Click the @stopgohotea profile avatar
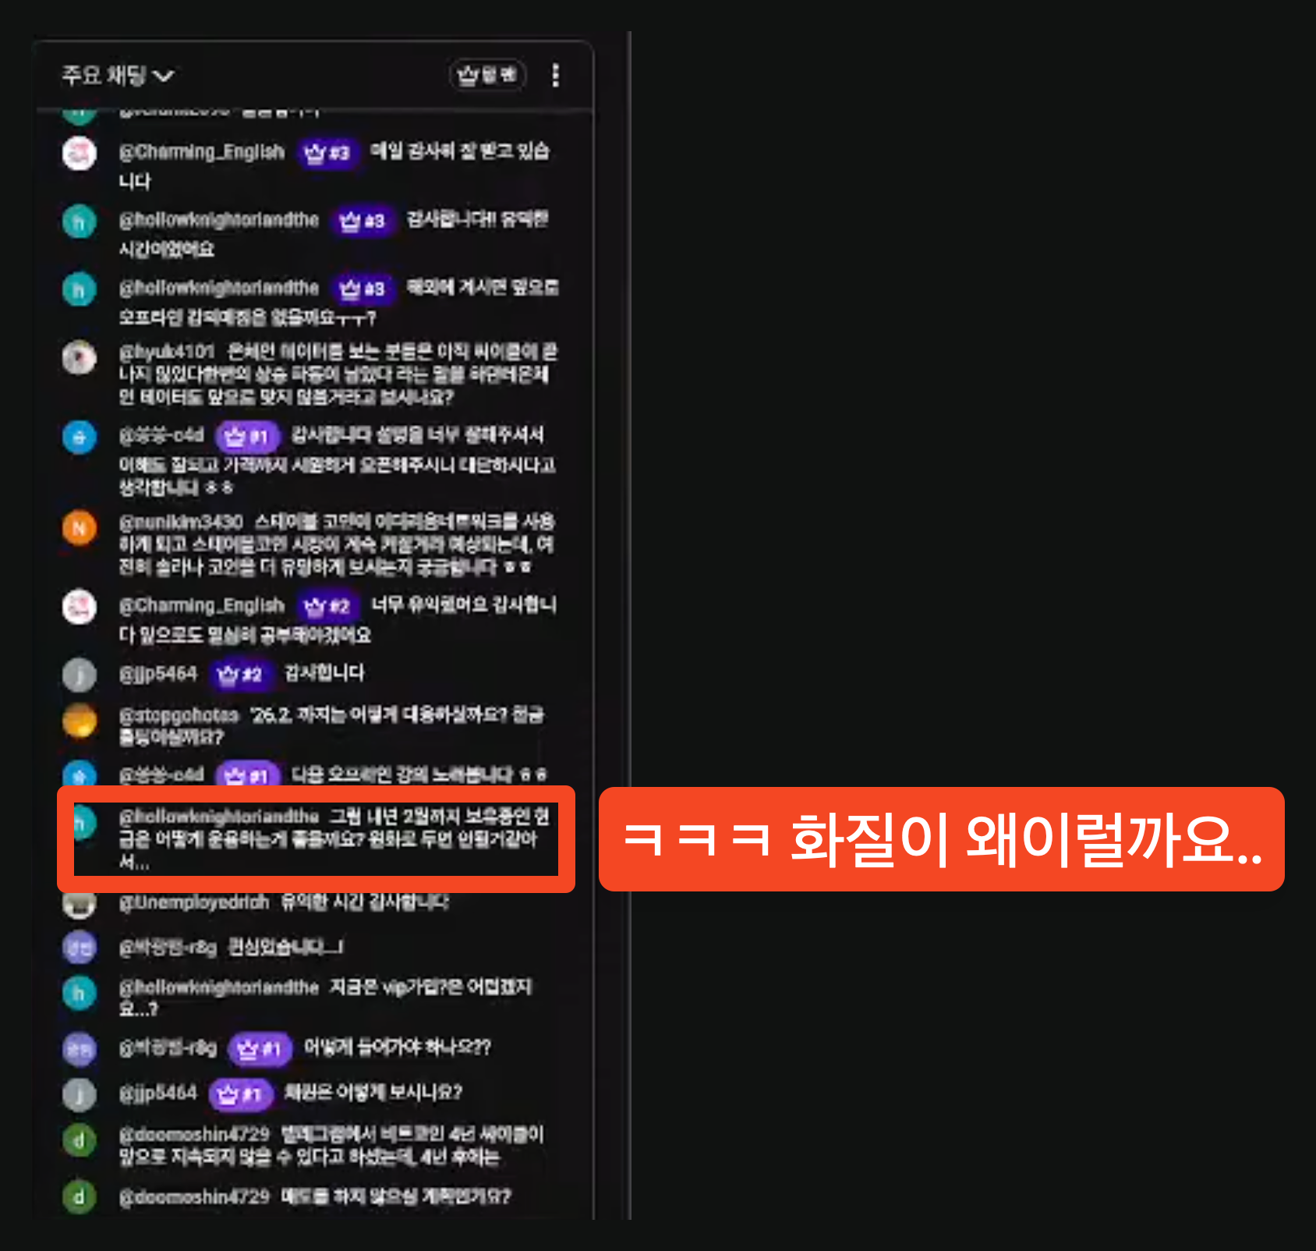This screenshot has width=1316, height=1251. [x=80, y=720]
